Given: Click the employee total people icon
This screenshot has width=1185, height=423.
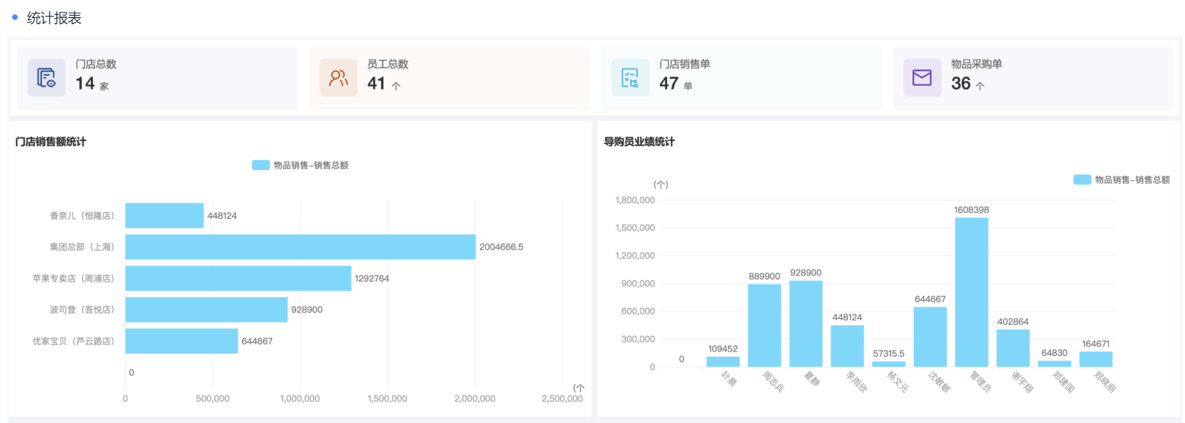Looking at the screenshot, I should point(338,78).
